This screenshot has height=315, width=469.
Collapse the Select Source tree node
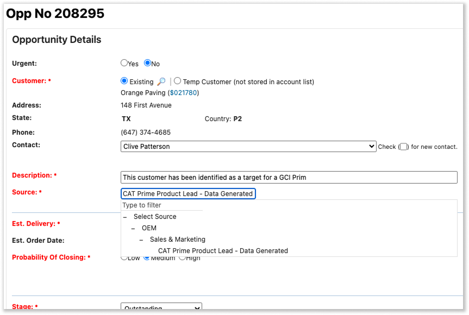[125, 217]
